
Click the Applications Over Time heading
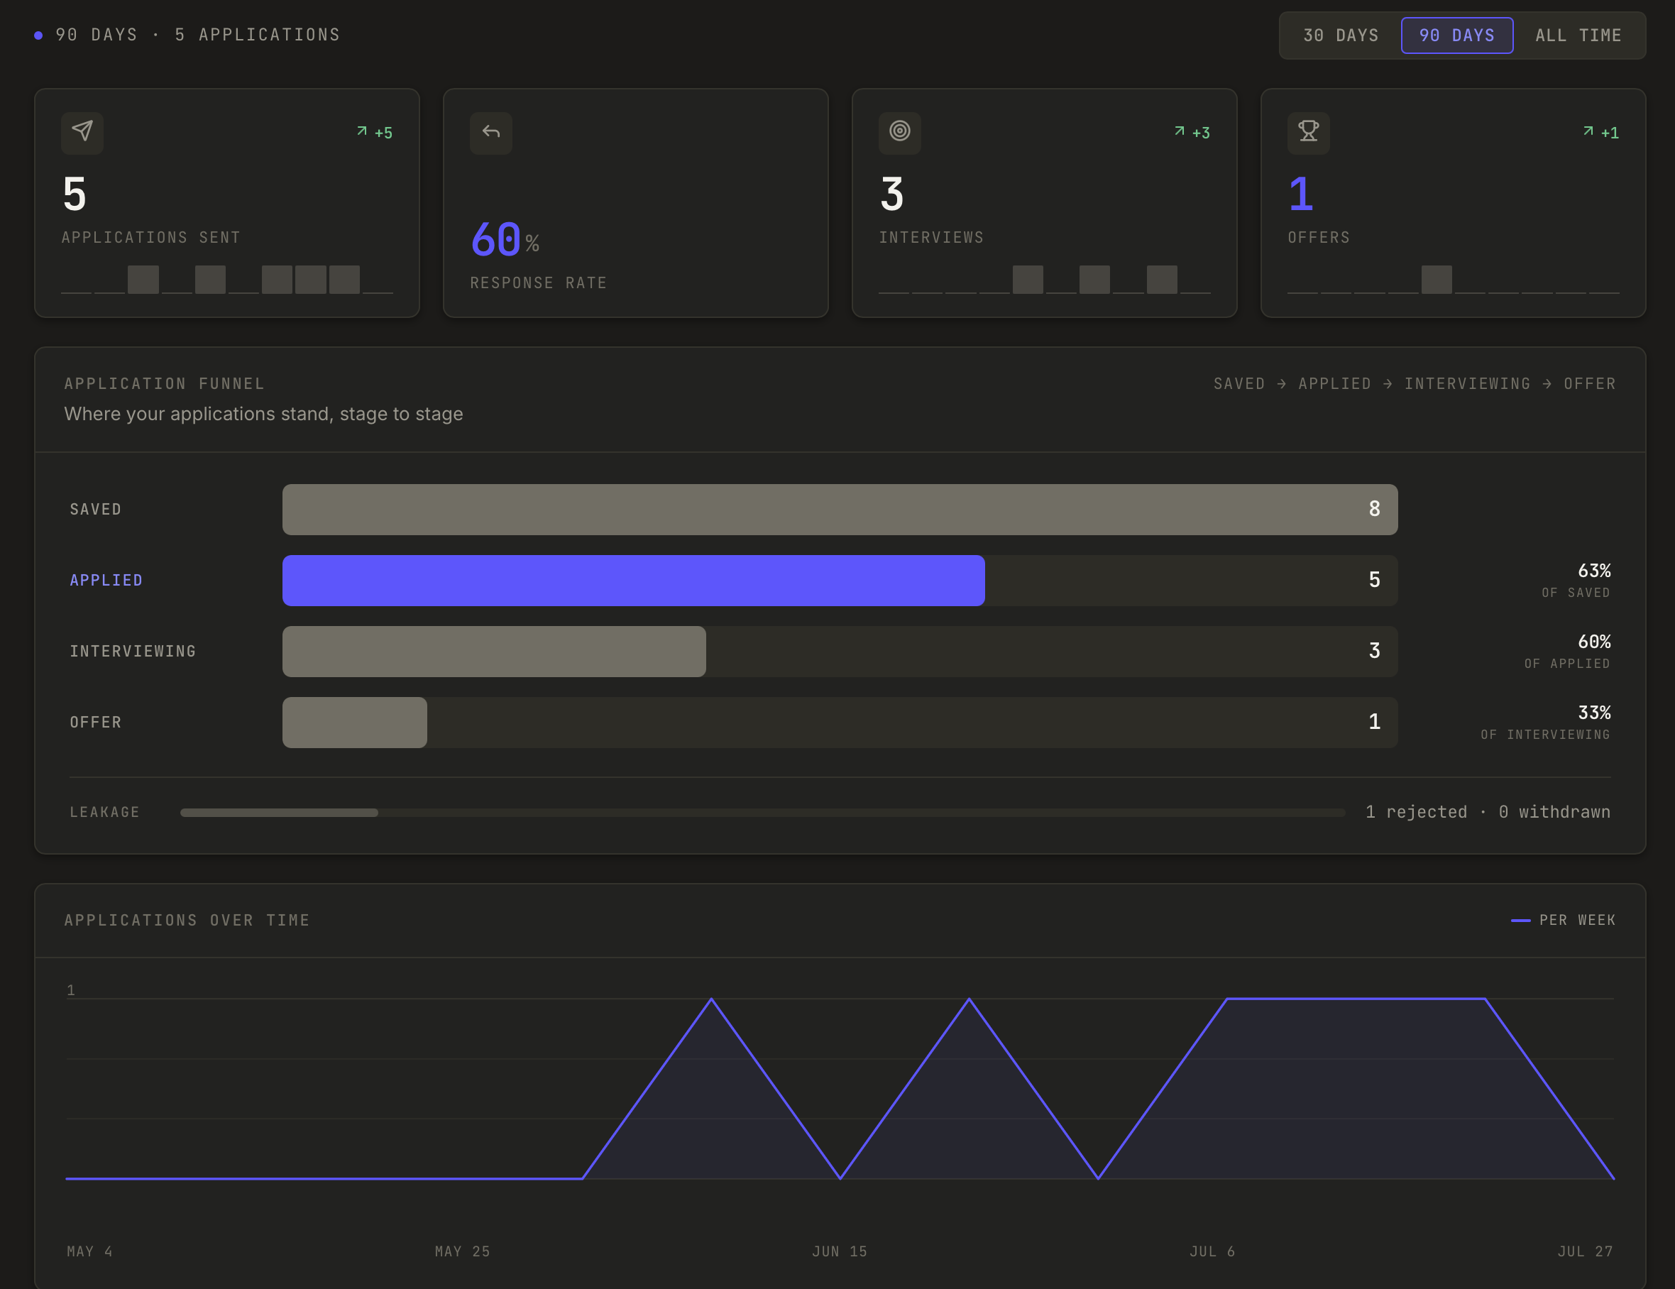pyautogui.click(x=187, y=920)
